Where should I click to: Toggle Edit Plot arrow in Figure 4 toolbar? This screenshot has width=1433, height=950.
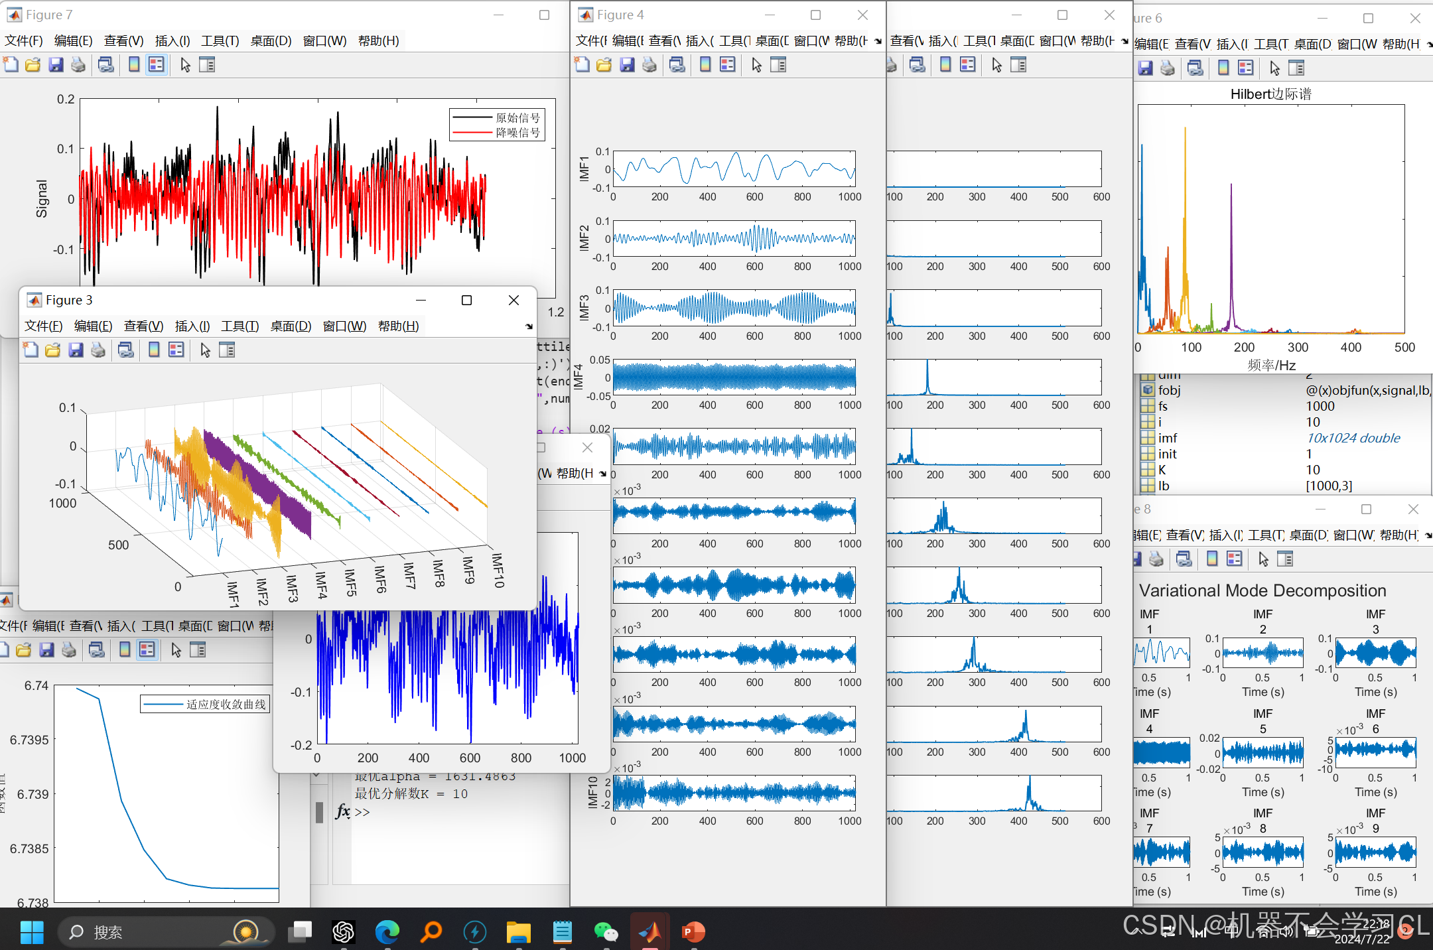(756, 64)
